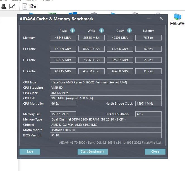
Task: Click the CPU Clock value 4641.6 MHz
Action: click(x=106, y=93)
